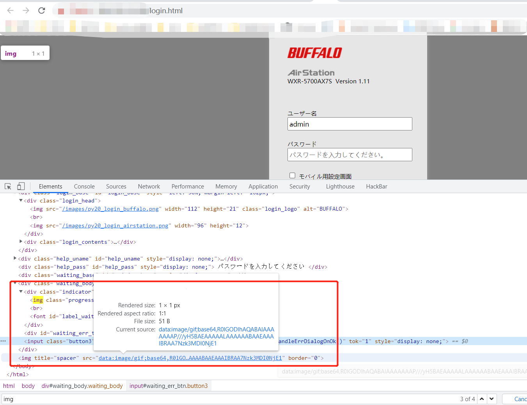Screen dimensions: 527x405
Task: Open the HackBar tab
Action: coord(377,187)
